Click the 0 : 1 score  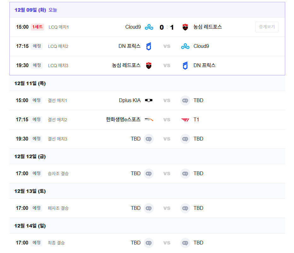tap(167, 27)
